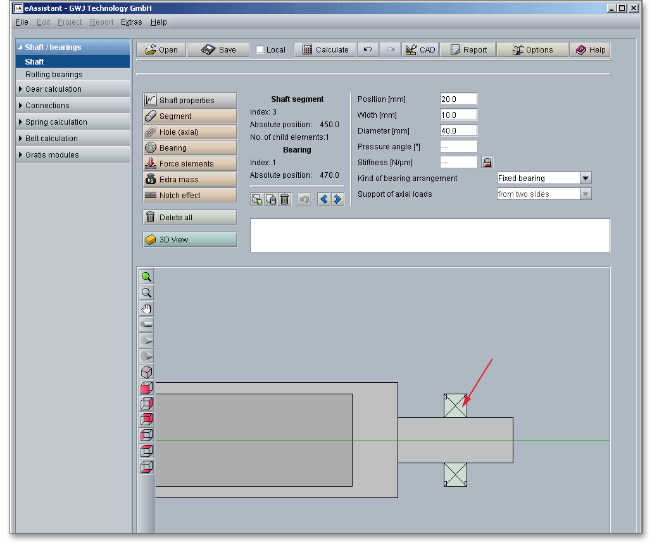Image resolution: width=652 pixels, height=543 pixels.
Task: Click the Delete all button
Action: [x=190, y=218]
